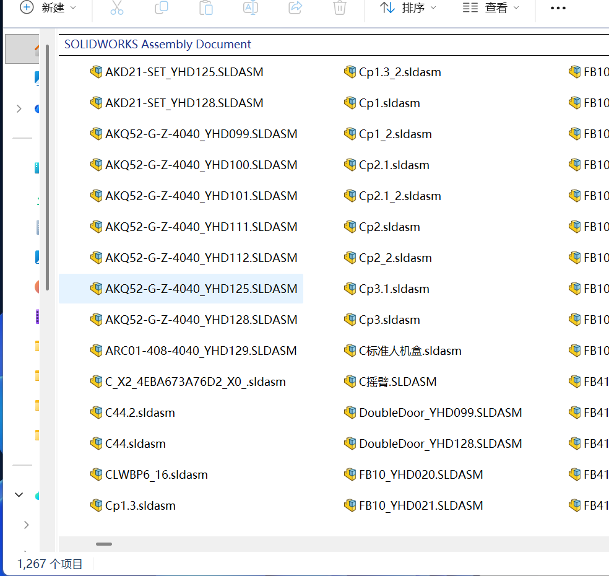Collapse the downward chevron in navigation pane

pos(19,495)
